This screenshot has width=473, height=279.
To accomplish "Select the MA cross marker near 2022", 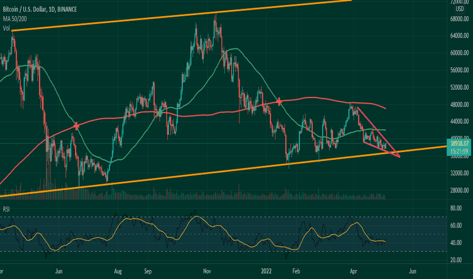I will coord(279,101).
